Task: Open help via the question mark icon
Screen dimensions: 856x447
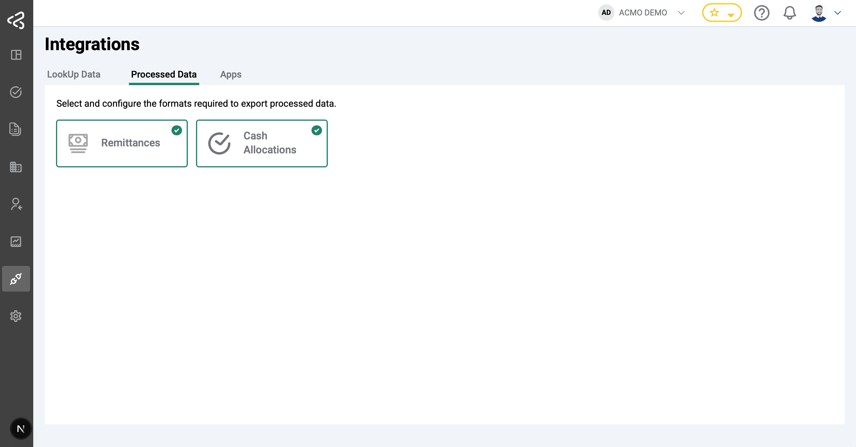Action: (762, 13)
